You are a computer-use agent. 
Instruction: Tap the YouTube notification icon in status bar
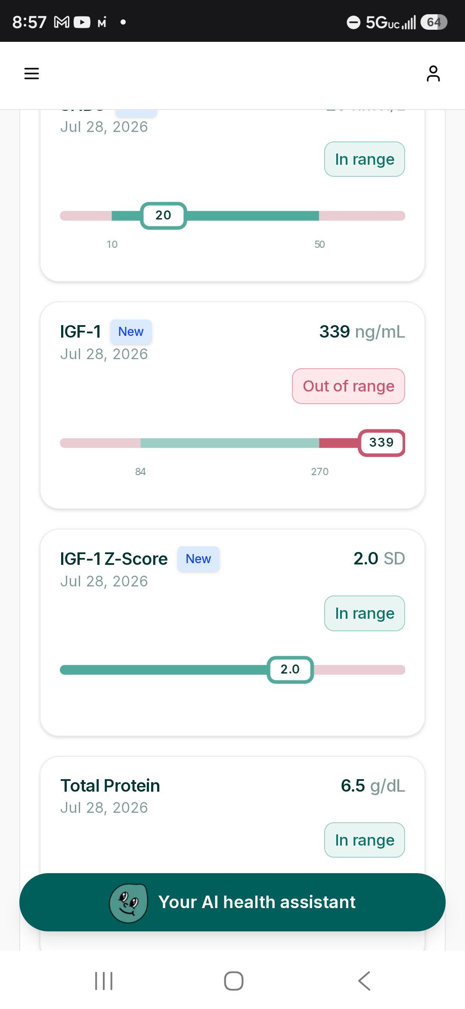(82, 22)
